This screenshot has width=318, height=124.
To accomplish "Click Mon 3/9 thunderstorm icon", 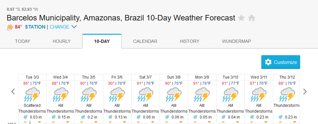I will (202, 94).
